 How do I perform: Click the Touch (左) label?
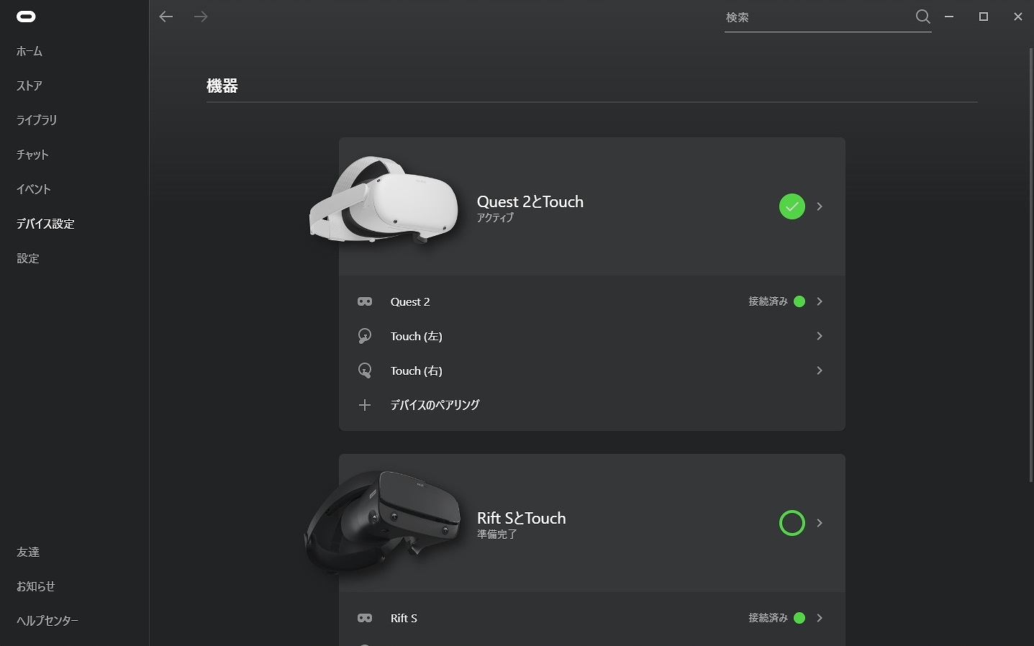click(x=416, y=336)
